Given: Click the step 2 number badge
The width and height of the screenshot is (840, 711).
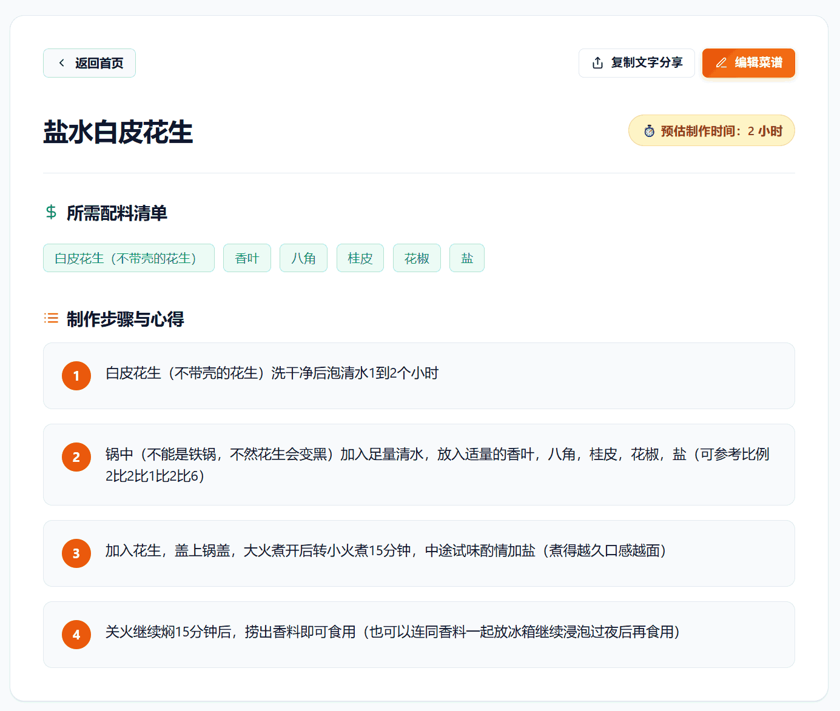Looking at the screenshot, I should [x=76, y=457].
